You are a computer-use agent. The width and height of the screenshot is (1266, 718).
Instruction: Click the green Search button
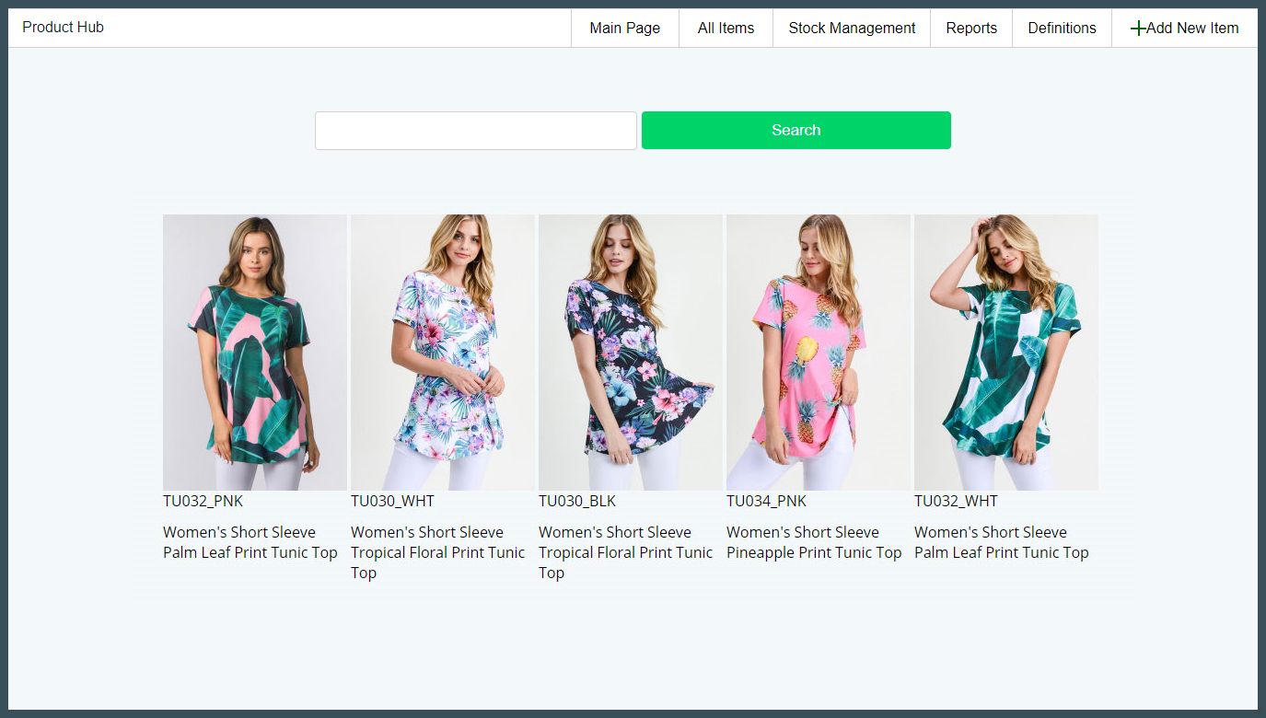(x=796, y=131)
